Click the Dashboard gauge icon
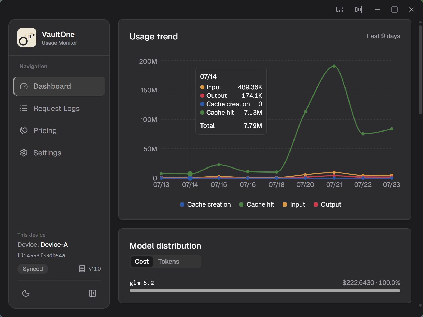This screenshot has height=317, width=423. click(24, 86)
